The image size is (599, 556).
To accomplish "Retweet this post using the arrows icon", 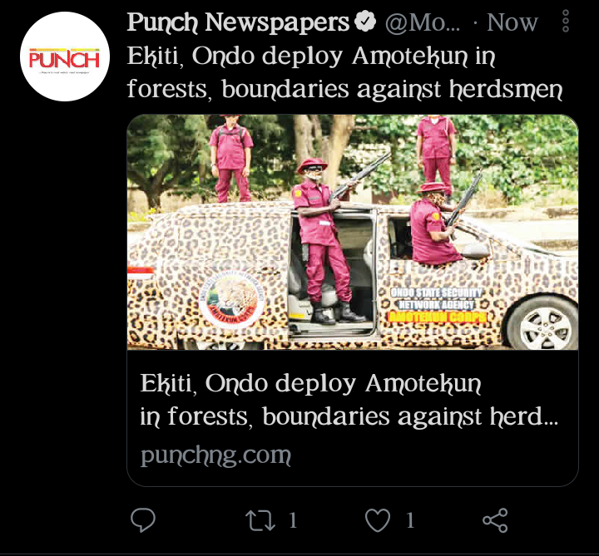I will point(260,520).
